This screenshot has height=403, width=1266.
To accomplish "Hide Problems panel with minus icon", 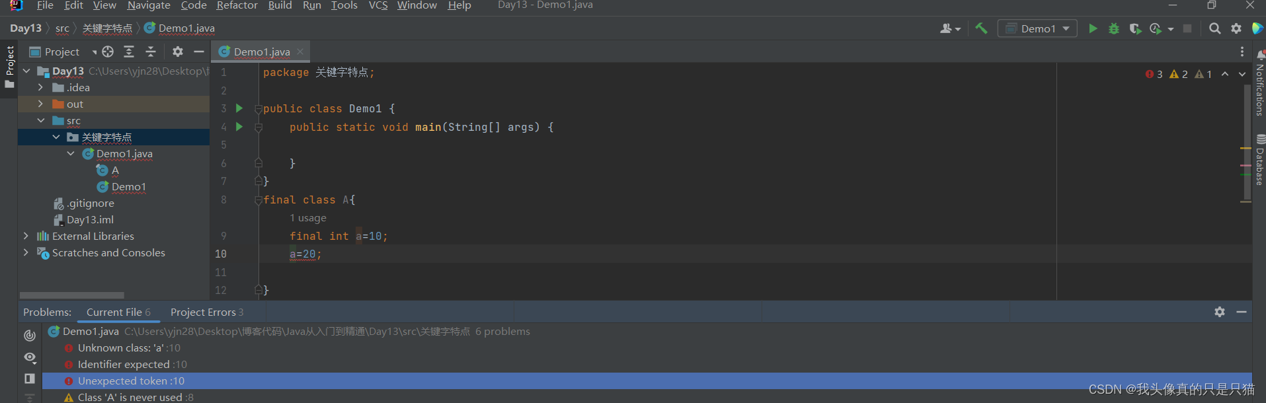I will click(1242, 312).
